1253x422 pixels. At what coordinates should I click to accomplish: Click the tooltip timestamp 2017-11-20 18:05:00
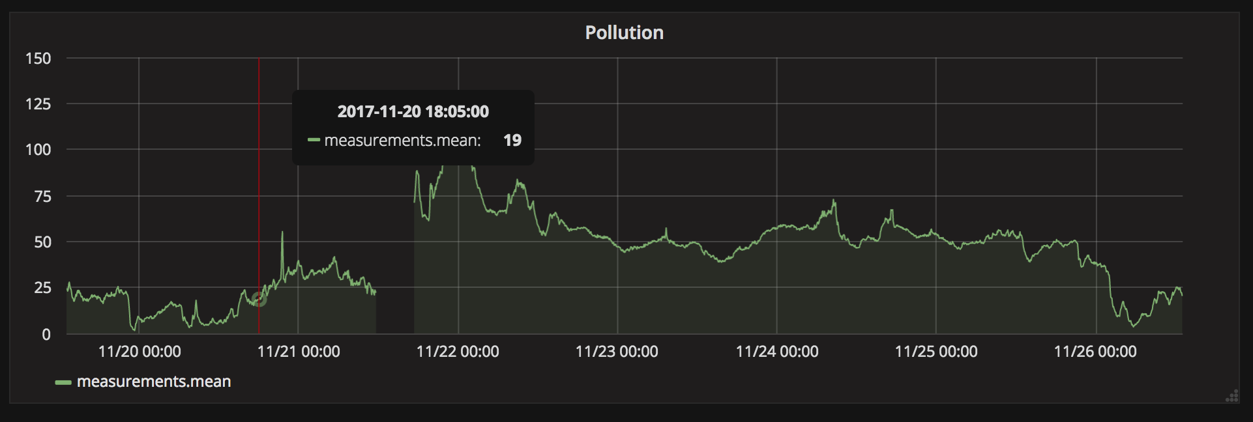tap(413, 111)
